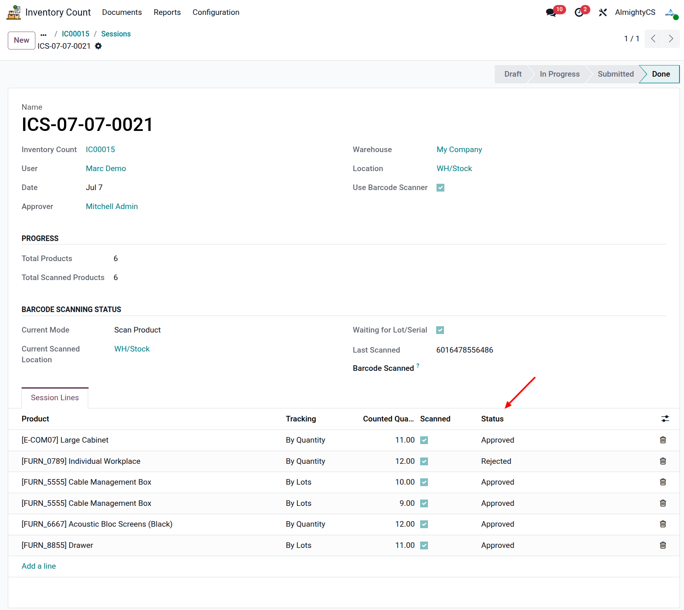Click Add a line link

(39, 566)
